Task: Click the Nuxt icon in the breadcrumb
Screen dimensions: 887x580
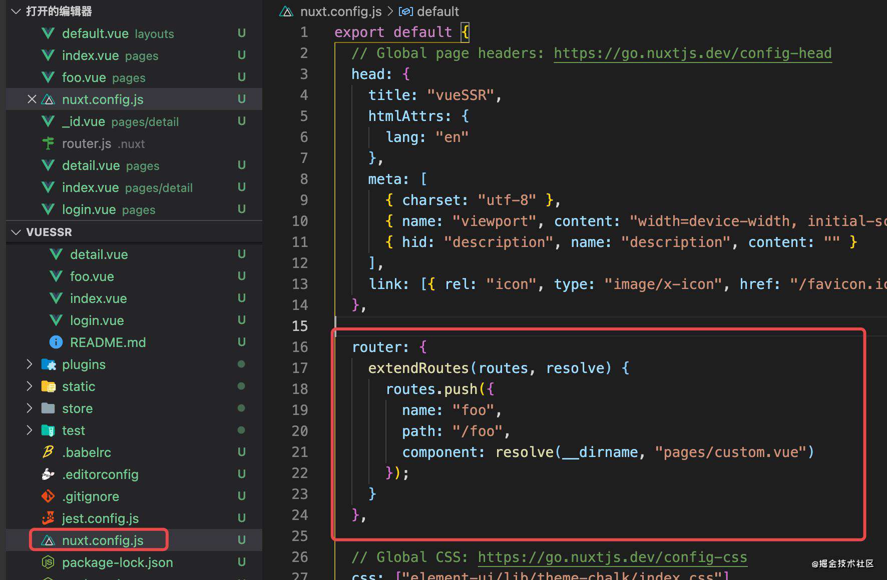Action: [286, 11]
